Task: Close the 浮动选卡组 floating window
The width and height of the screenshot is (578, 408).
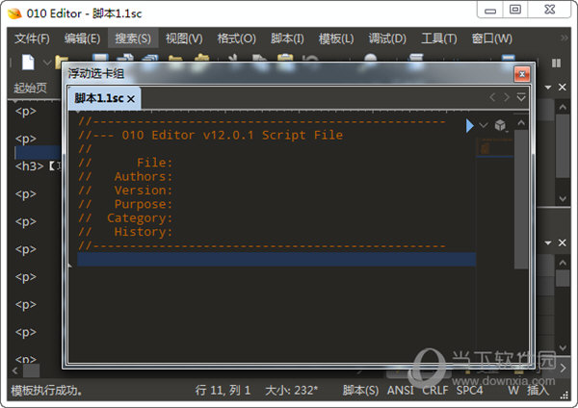Action: 522,74
